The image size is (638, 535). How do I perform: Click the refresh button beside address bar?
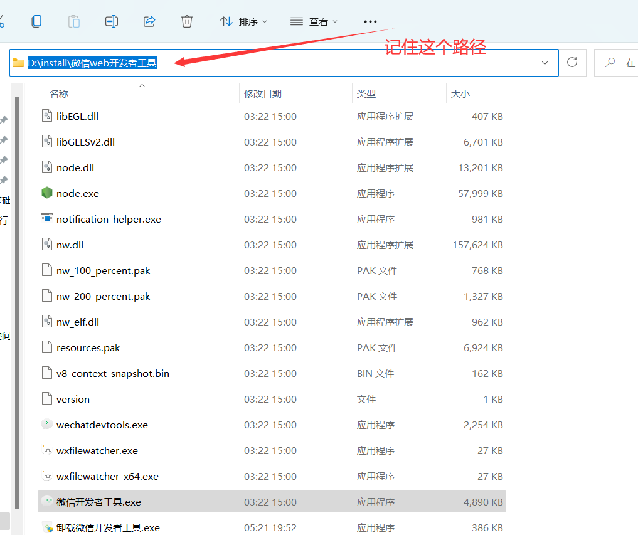pos(572,62)
